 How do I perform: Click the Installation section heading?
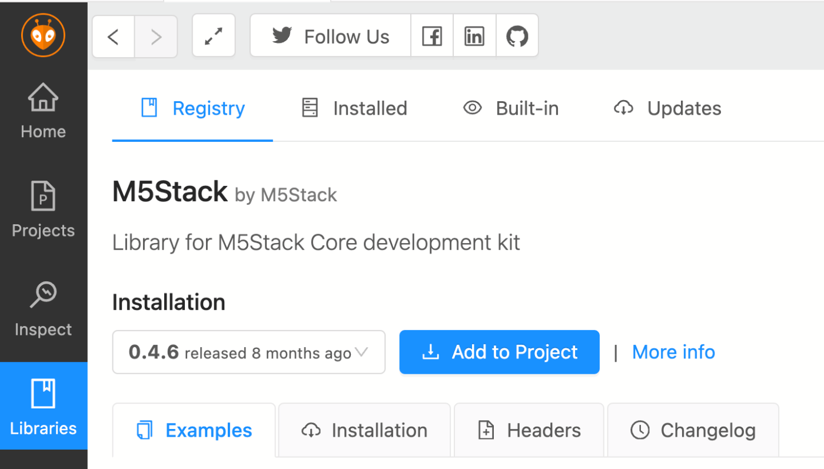(x=169, y=302)
